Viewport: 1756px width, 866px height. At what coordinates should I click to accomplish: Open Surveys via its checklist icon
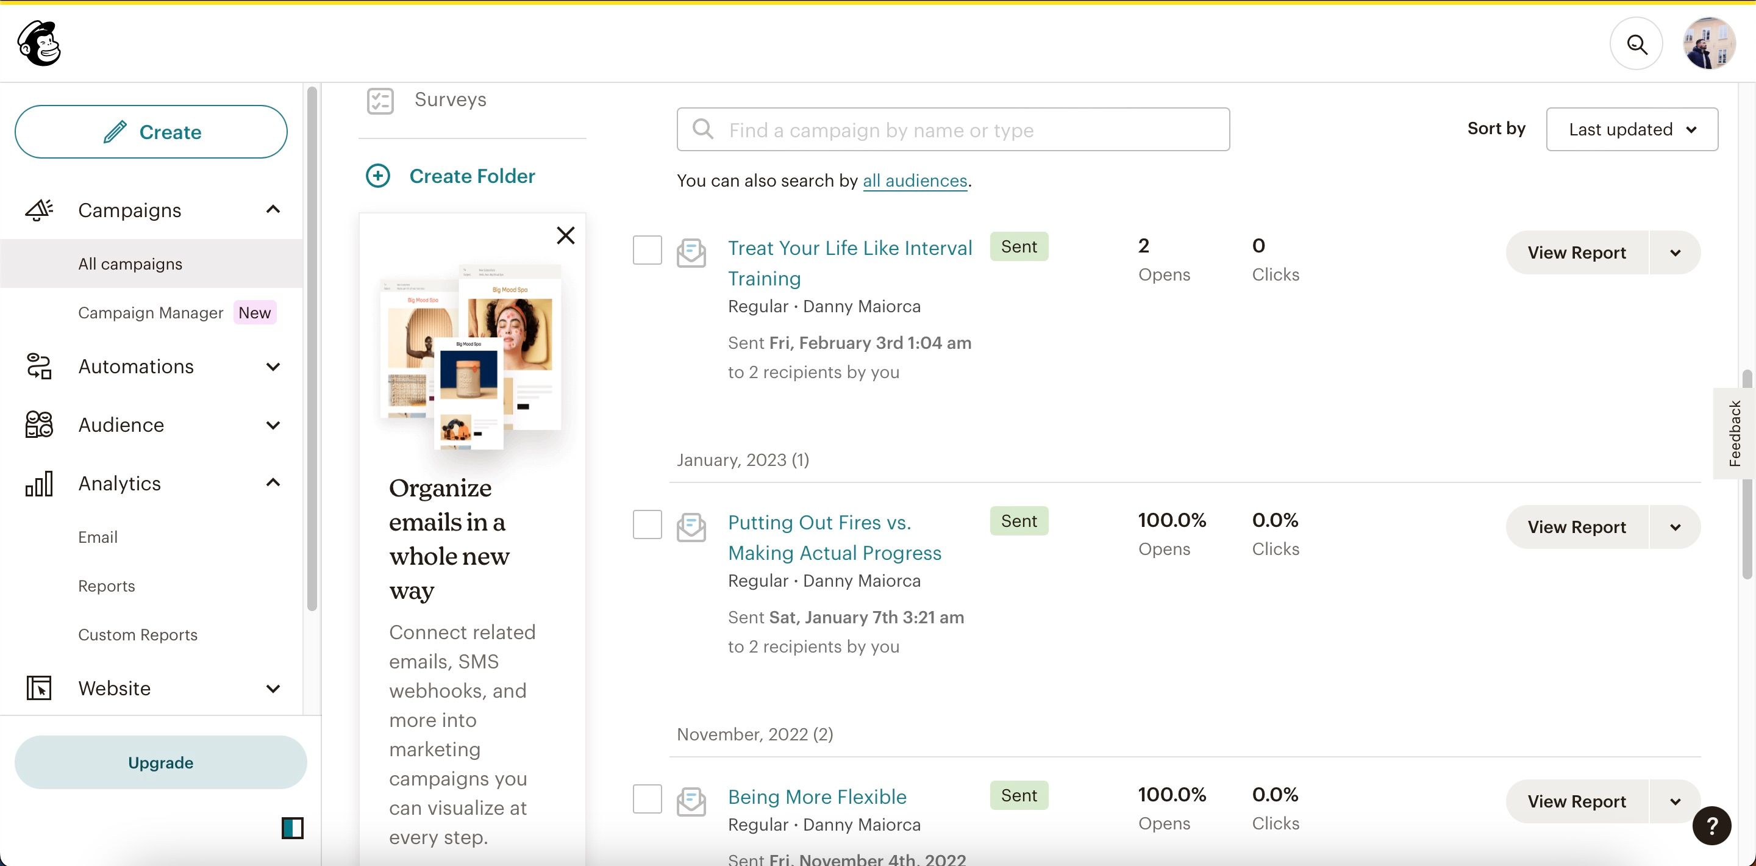381,100
